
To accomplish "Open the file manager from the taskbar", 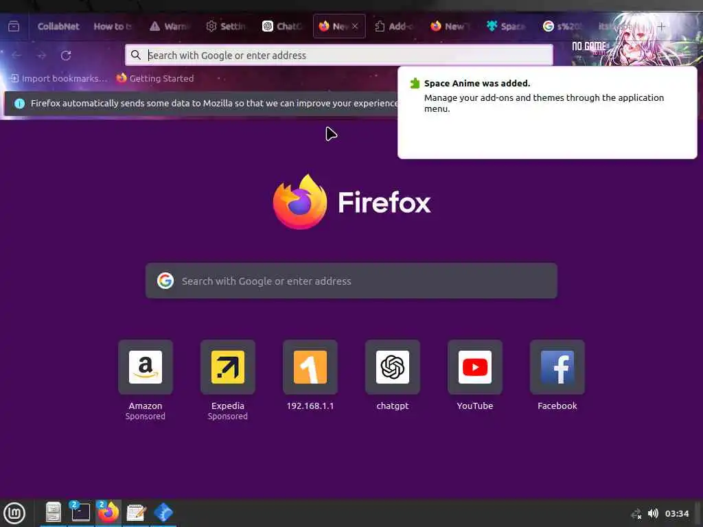I will (54, 513).
